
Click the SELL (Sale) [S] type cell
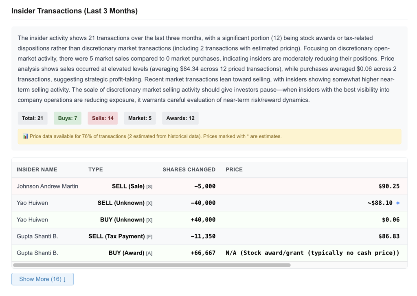[132, 186]
